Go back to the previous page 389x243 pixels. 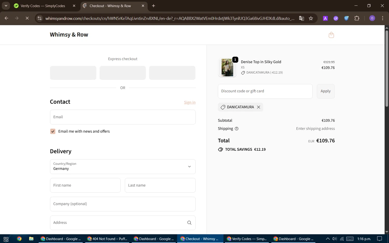pyautogui.click(x=6, y=18)
